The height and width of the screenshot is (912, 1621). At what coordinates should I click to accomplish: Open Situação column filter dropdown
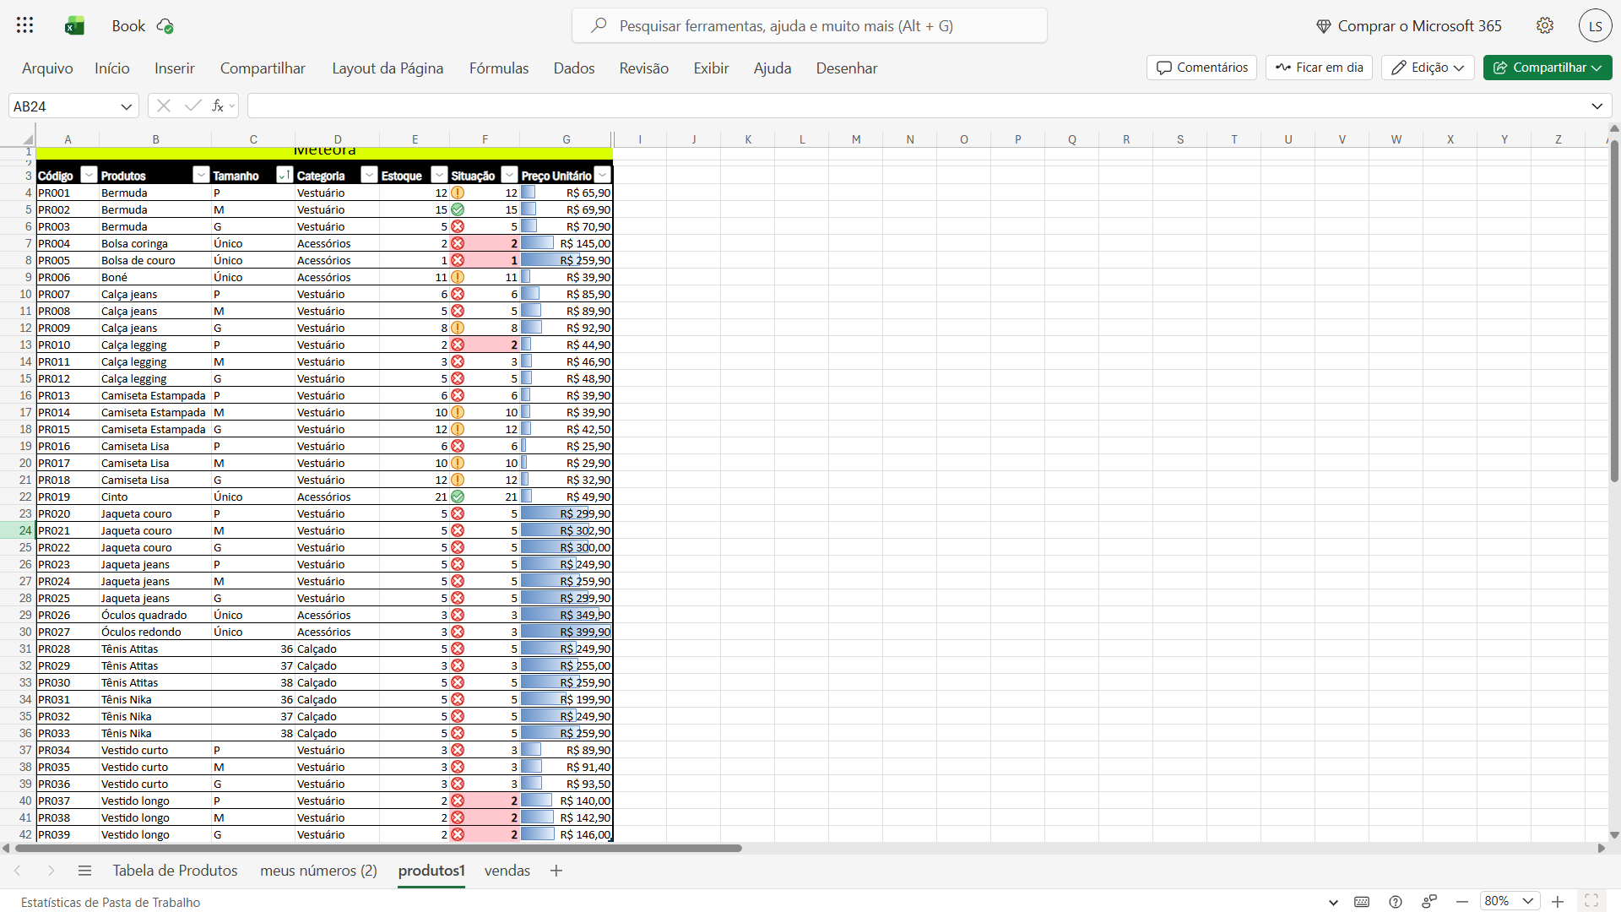509,175
